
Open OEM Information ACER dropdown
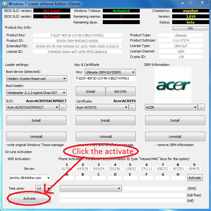click(171, 107)
